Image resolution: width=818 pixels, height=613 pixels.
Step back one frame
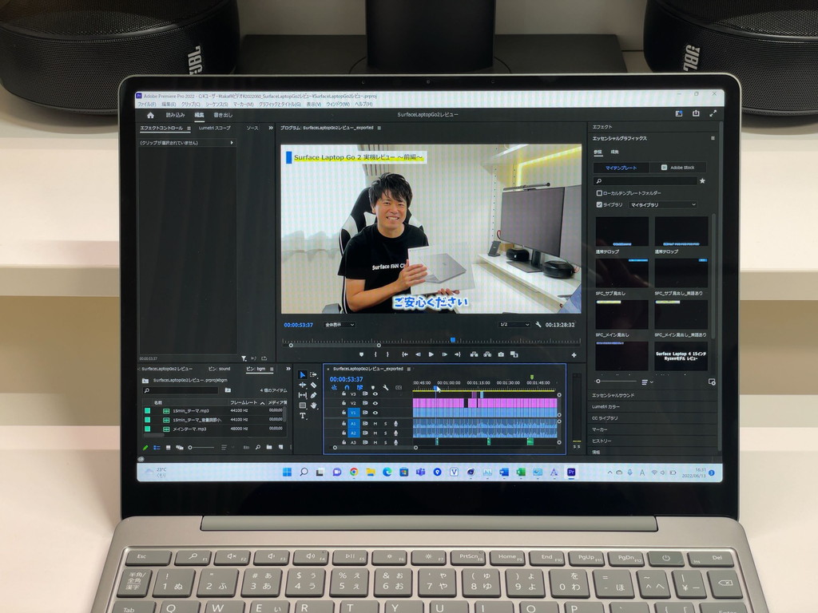click(x=418, y=354)
